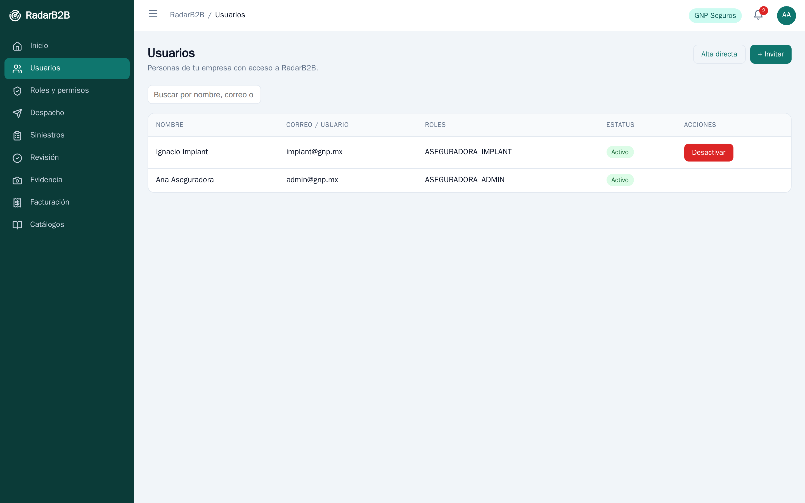Click the RadarB2B breadcrumb link
Viewport: 805px width, 503px height.
(x=187, y=15)
